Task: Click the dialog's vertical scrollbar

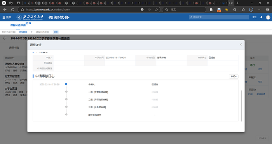Action: [x=241, y=106]
